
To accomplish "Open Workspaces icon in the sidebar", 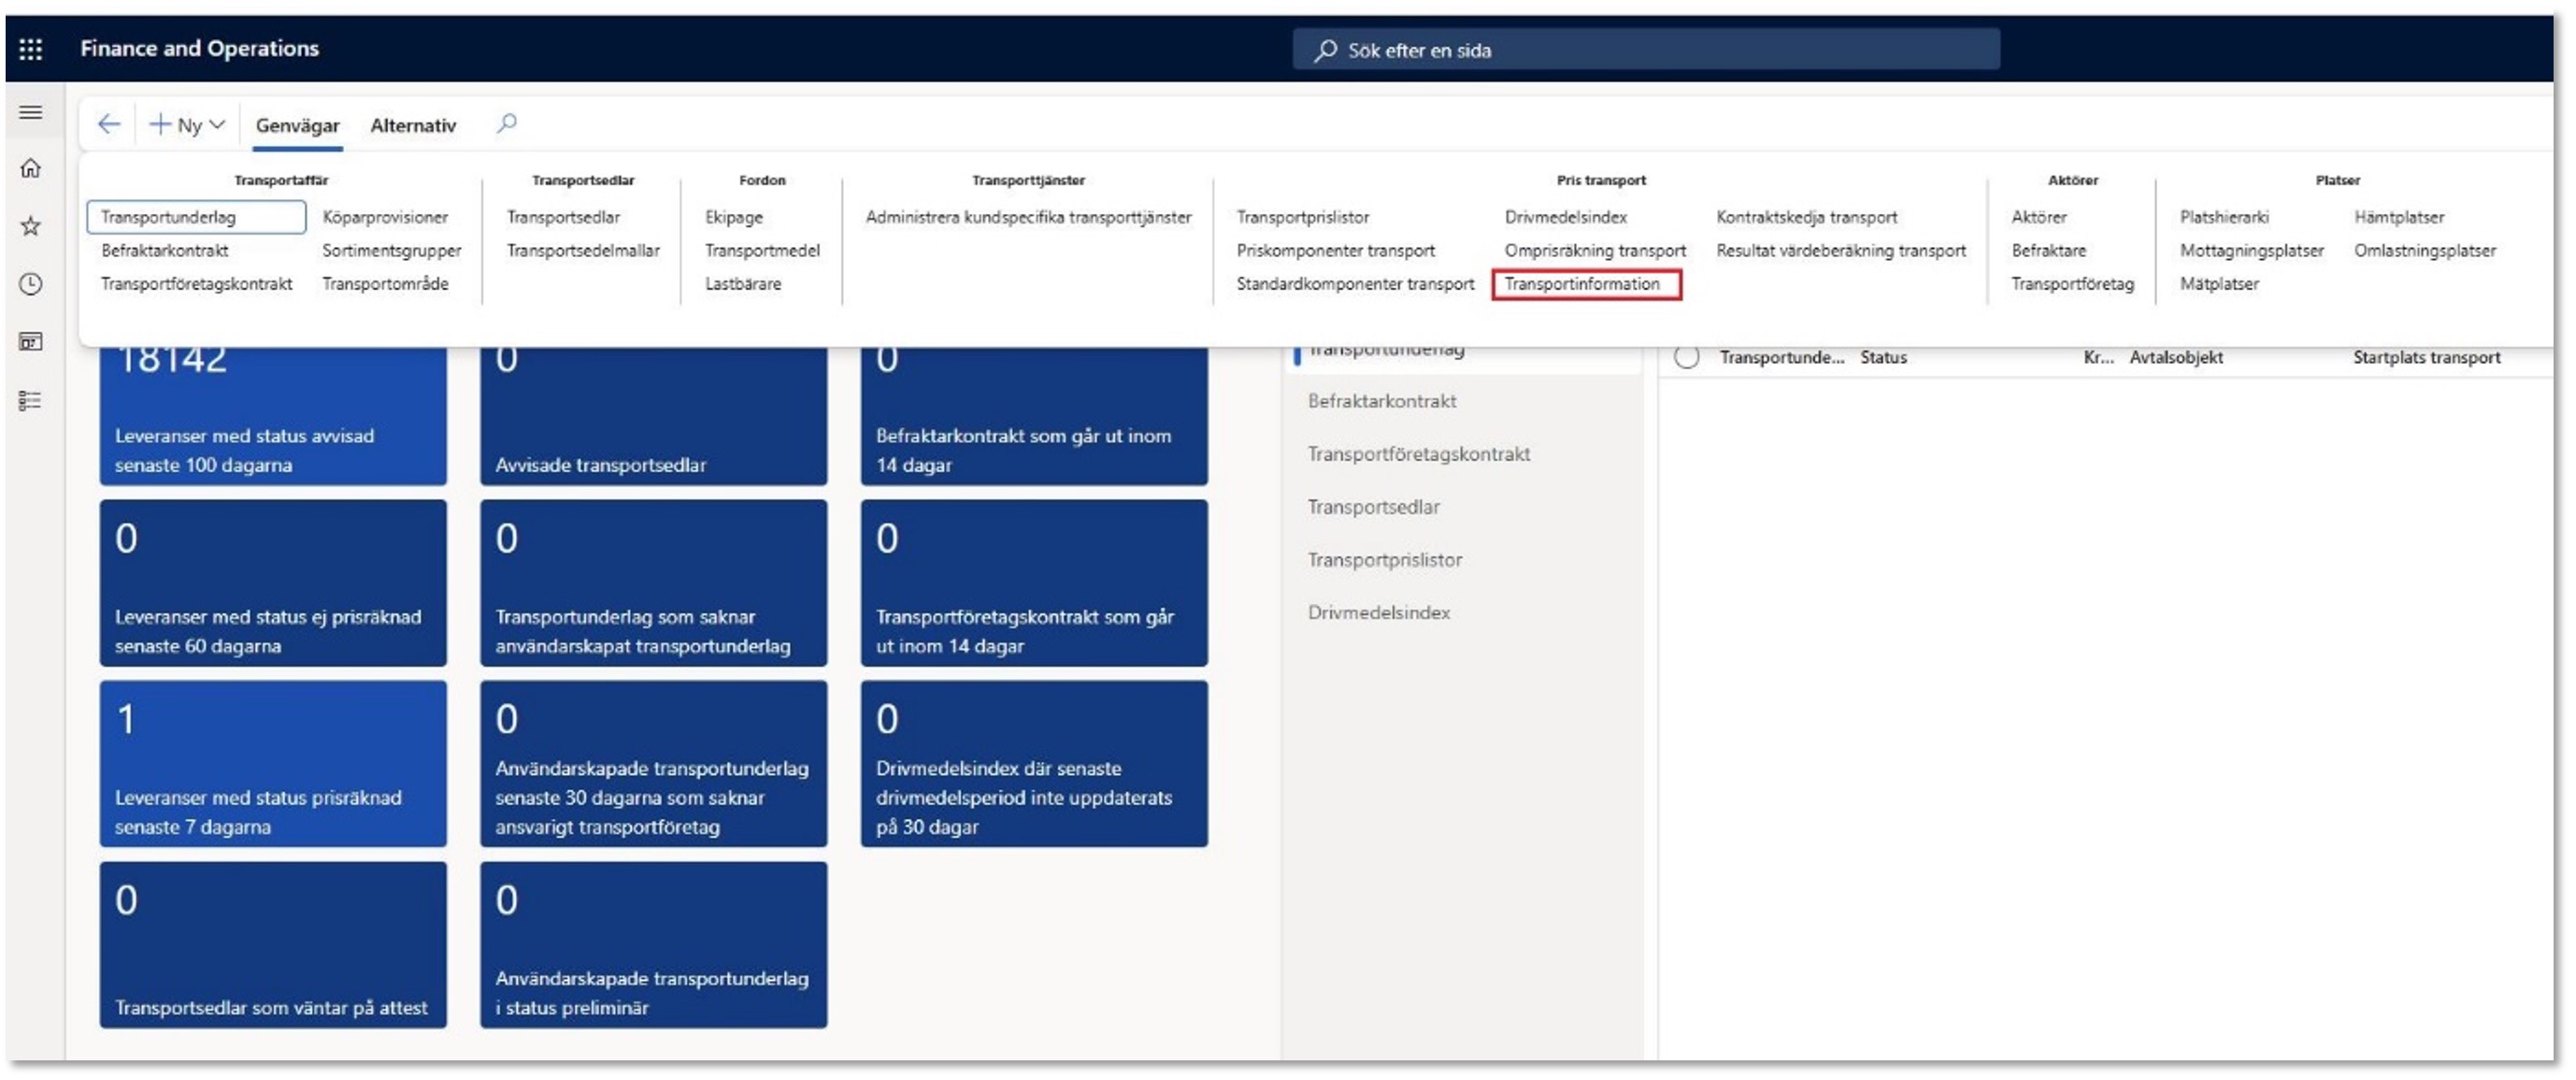I will 31,342.
